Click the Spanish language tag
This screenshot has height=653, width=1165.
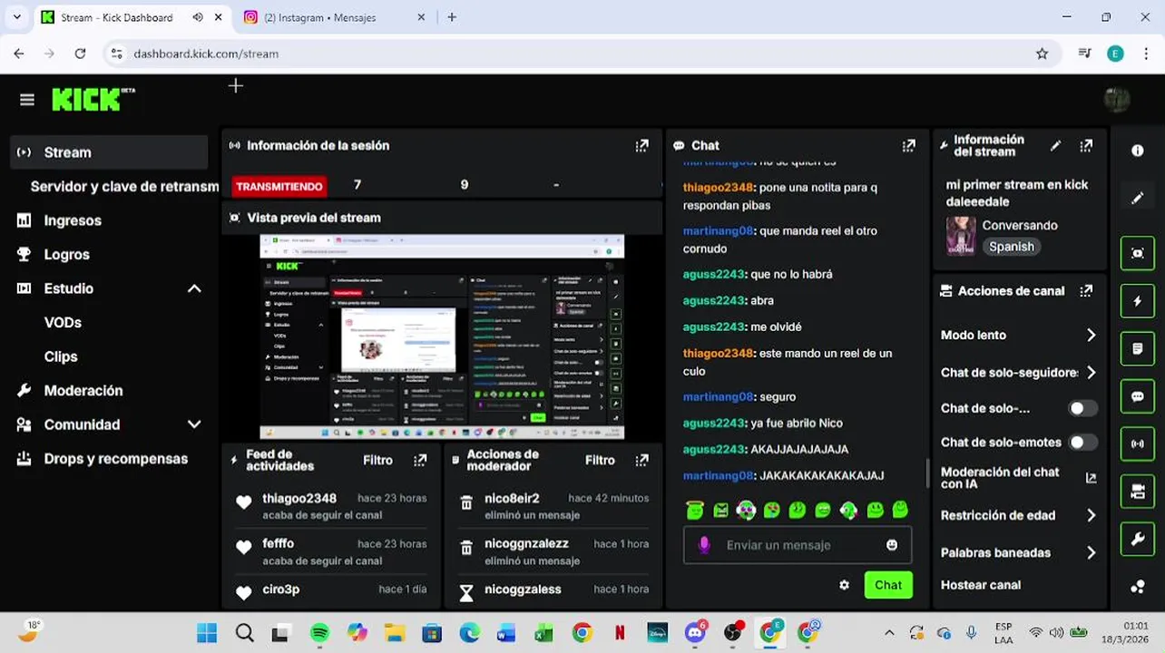click(x=1012, y=247)
